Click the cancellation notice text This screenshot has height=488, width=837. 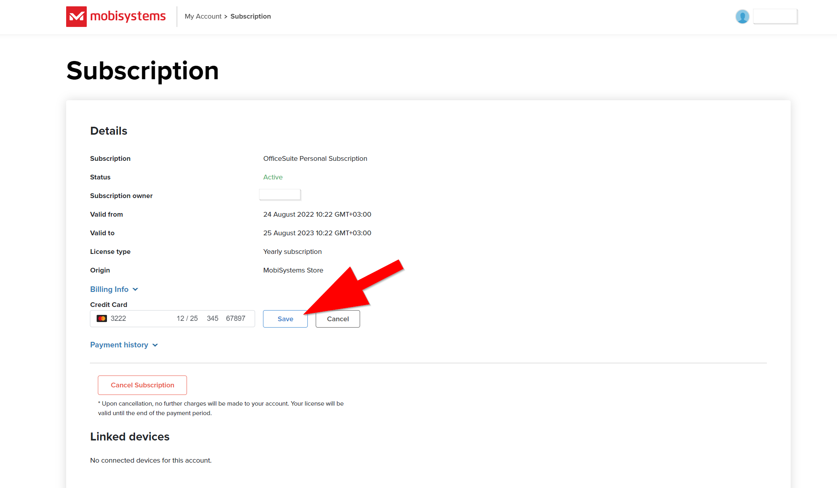pos(221,408)
